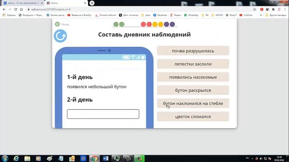Select the answer 'цветок сломался'
The height and width of the screenshot is (162, 289).
click(193, 117)
